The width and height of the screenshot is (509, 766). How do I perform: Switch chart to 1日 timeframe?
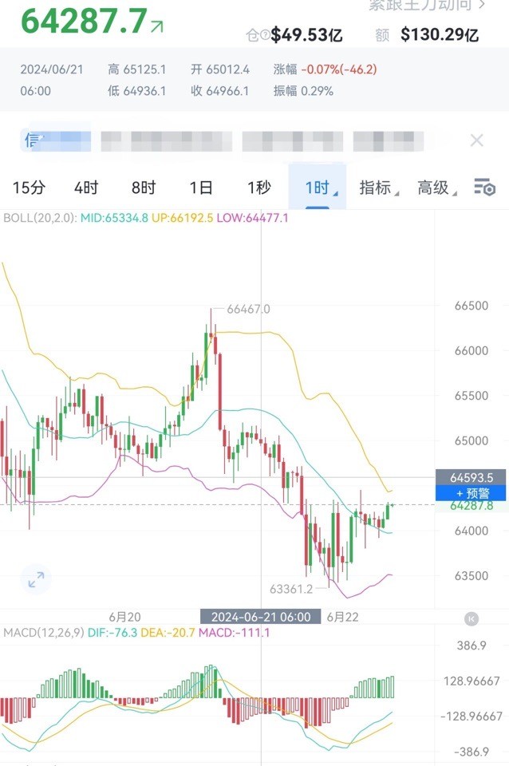(x=201, y=187)
